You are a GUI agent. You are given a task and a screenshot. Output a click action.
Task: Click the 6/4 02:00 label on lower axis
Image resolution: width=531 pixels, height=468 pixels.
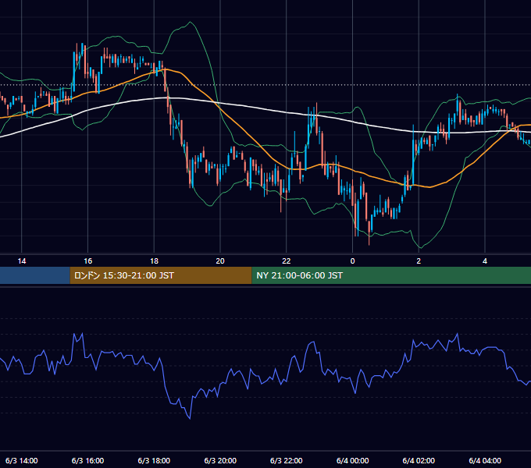419,460
